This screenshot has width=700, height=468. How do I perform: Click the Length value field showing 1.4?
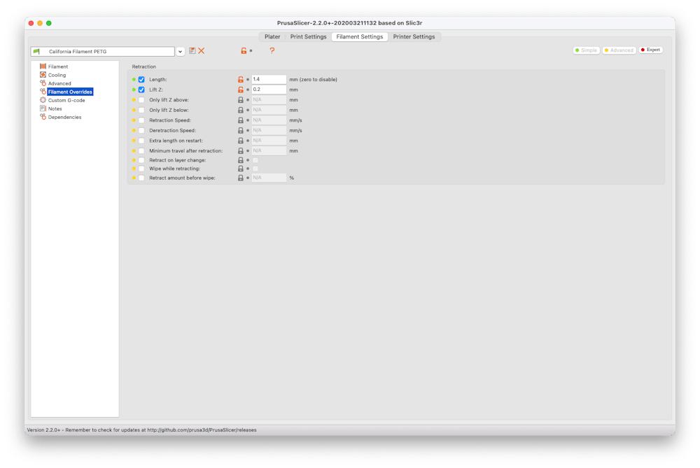tap(269, 80)
